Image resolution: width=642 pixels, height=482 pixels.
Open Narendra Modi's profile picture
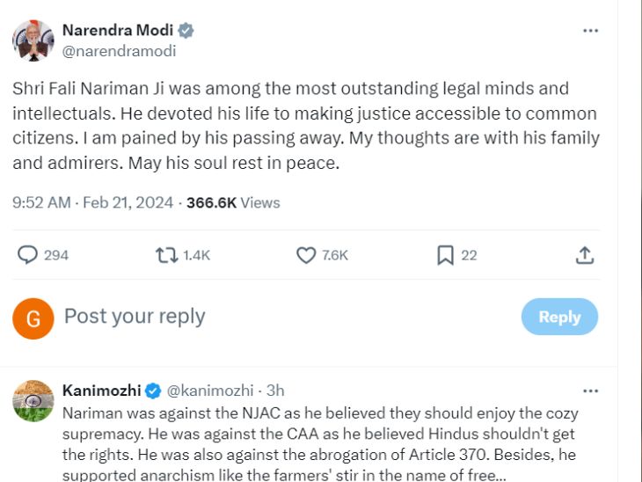coord(33,40)
